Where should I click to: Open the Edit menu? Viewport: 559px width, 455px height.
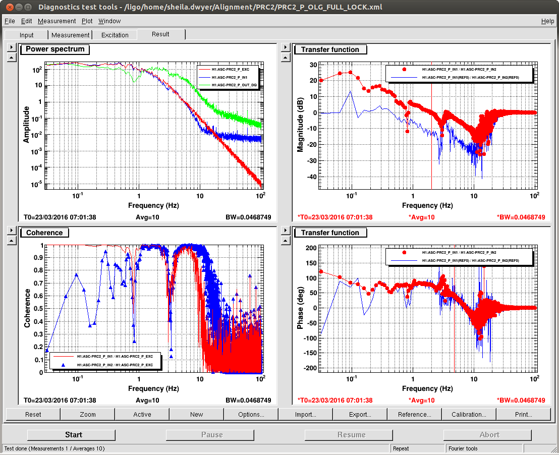tap(26, 21)
